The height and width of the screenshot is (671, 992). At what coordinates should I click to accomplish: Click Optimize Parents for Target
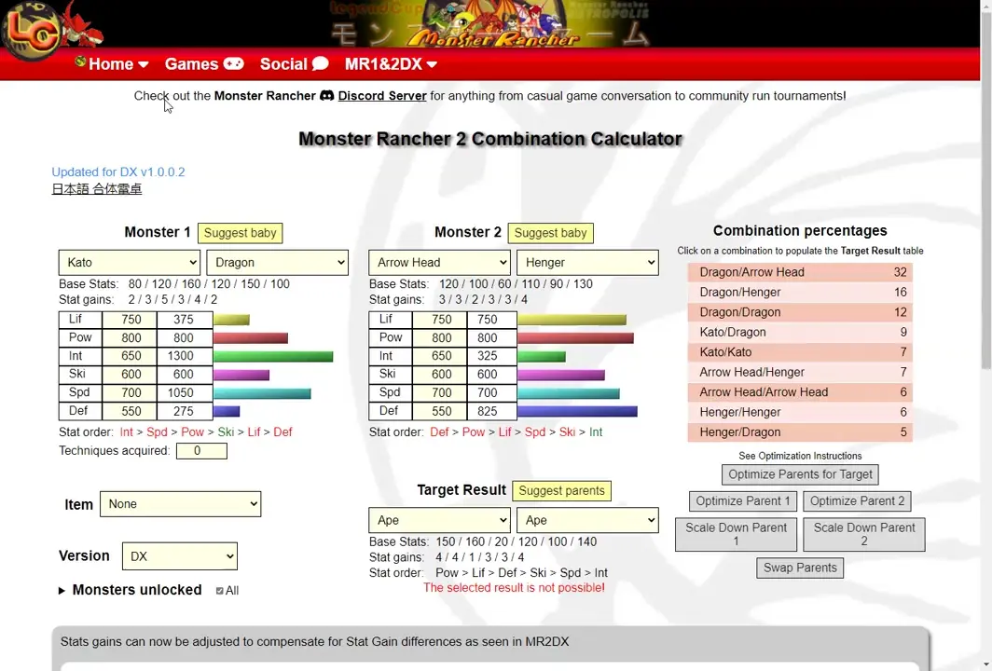click(799, 474)
